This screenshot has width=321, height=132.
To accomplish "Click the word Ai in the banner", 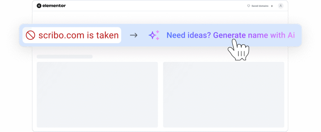I will point(291,35).
